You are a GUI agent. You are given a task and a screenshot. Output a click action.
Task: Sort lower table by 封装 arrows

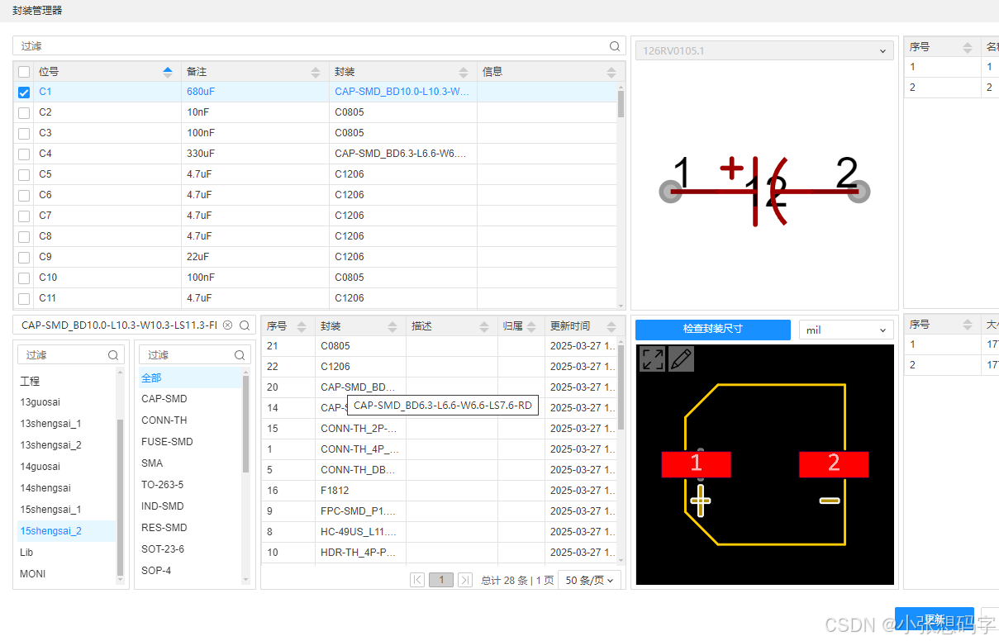click(392, 326)
